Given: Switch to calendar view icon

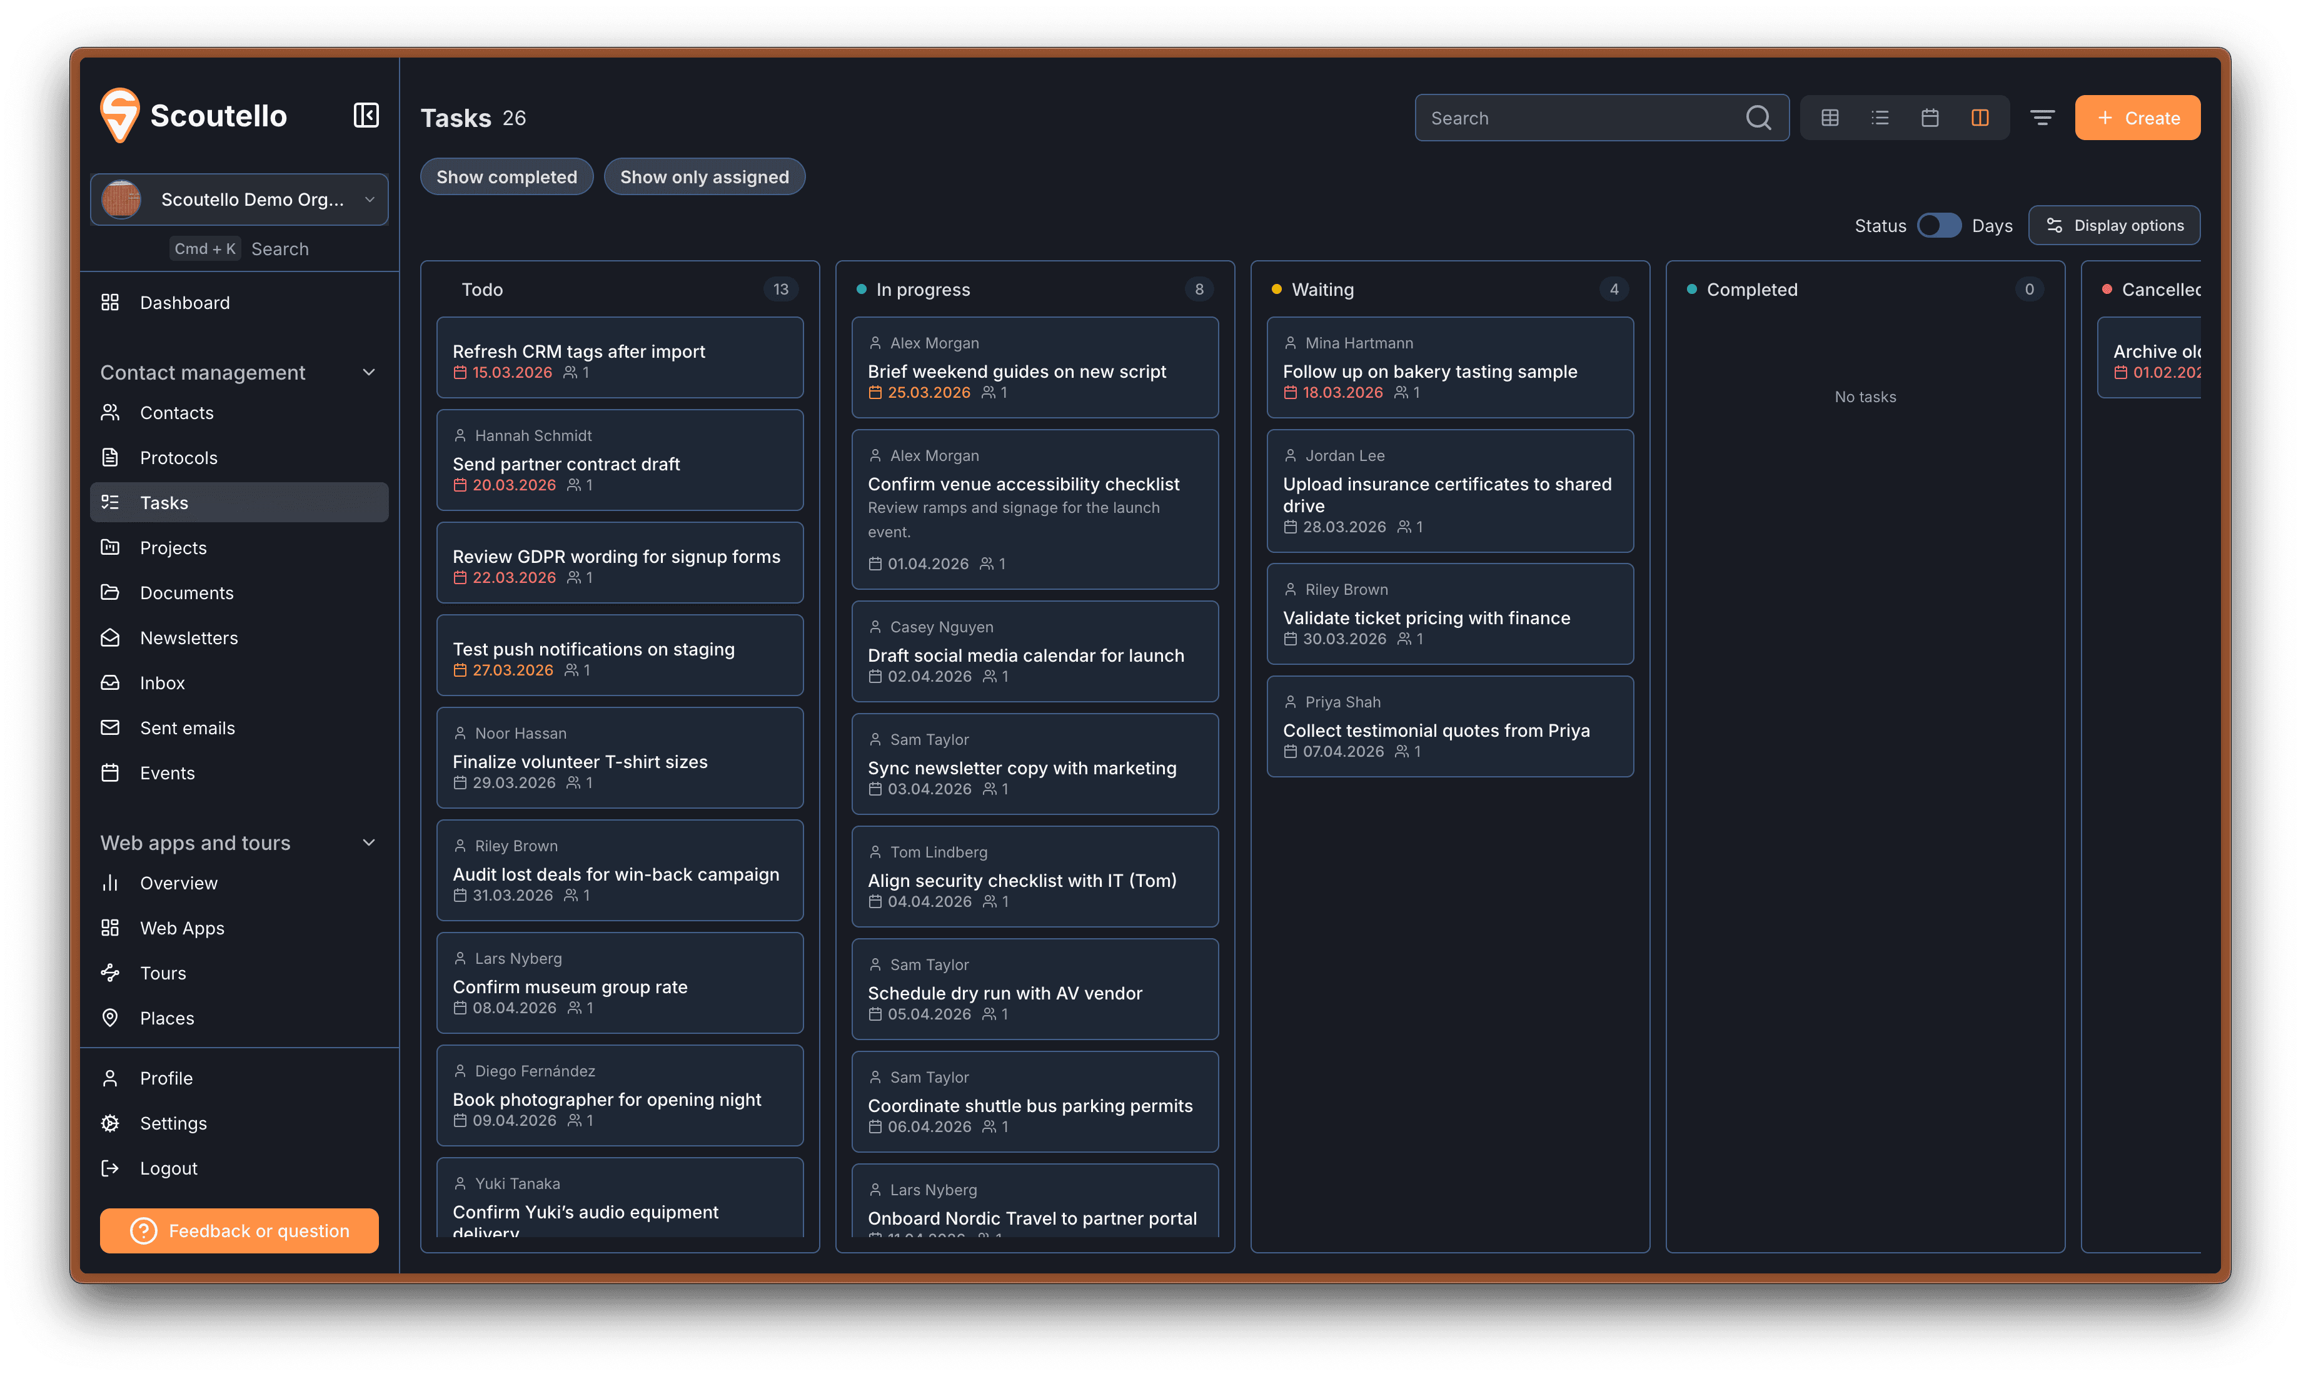Looking at the screenshot, I should 1930,118.
